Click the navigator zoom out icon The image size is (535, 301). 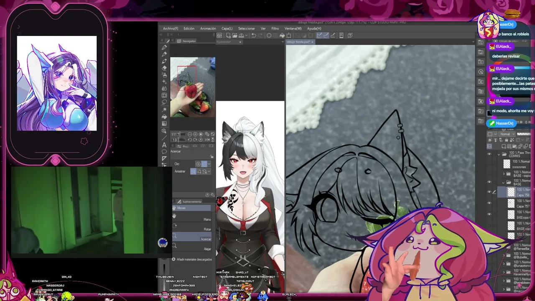tap(189, 134)
